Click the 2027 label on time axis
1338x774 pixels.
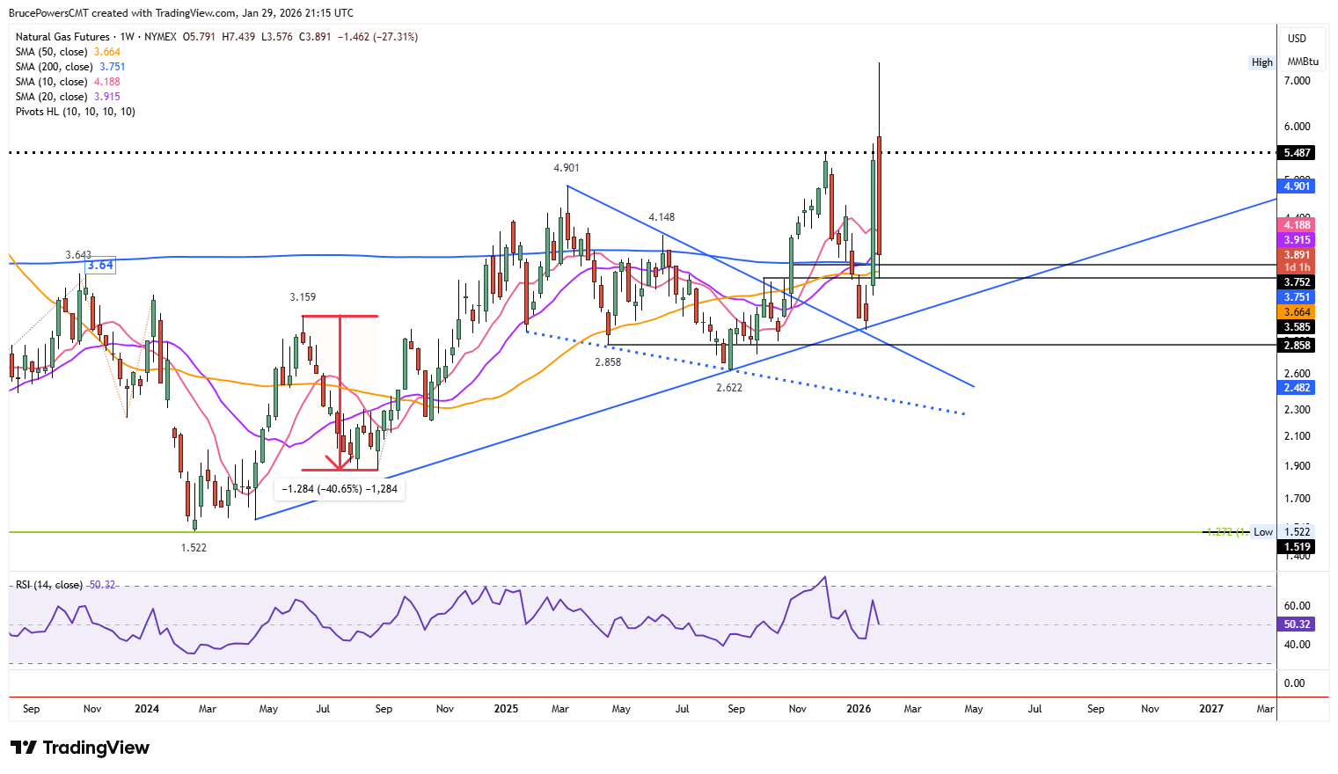pyautogui.click(x=1211, y=709)
